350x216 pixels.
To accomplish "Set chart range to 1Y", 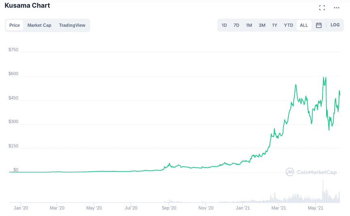I will click(x=275, y=25).
